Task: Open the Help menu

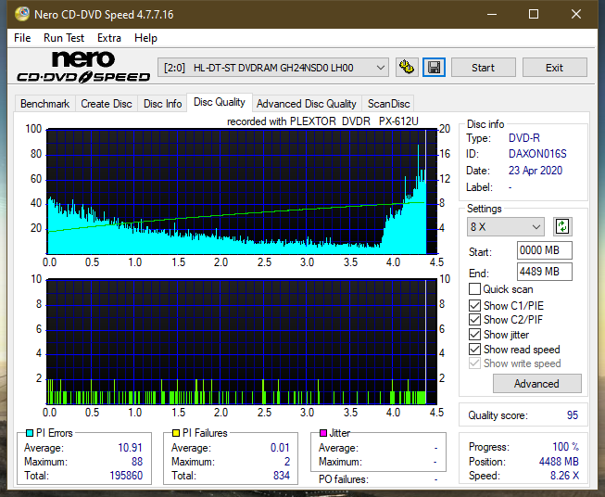Action: click(x=145, y=38)
